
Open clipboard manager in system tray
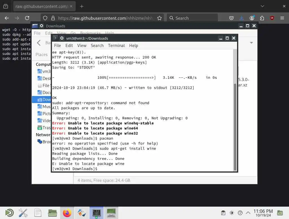pos(223,213)
